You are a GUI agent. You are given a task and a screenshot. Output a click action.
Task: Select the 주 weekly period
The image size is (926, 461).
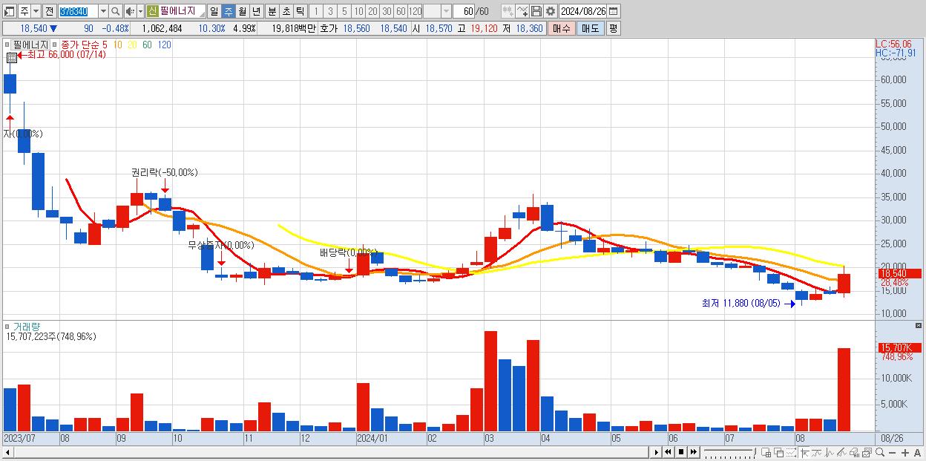click(x=228, y=11)
